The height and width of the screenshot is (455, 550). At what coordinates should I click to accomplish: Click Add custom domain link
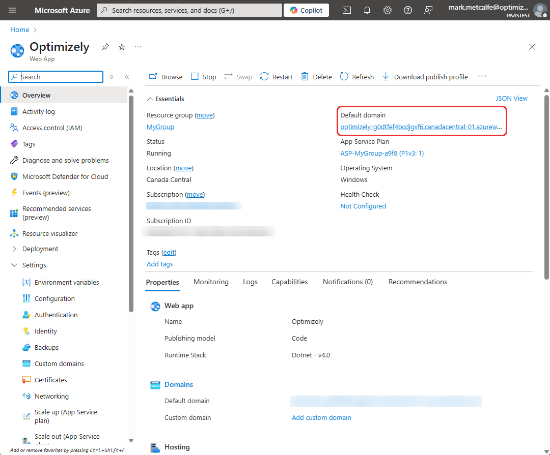coord(321,417)
